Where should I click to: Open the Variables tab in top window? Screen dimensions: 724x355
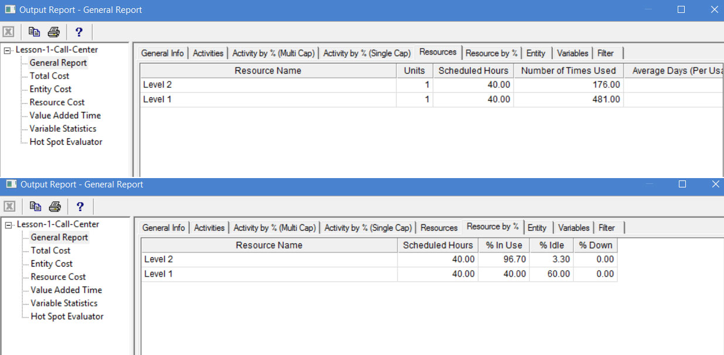[x=573, y=53]
